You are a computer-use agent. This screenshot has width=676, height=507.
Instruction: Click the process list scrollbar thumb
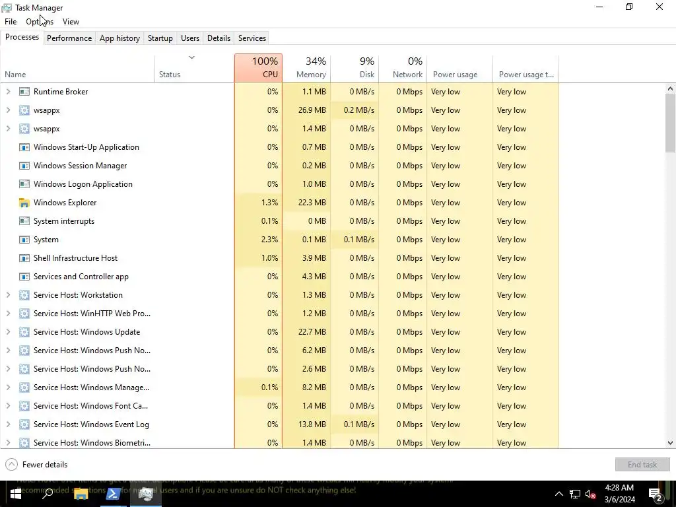(x=670, y=123)
